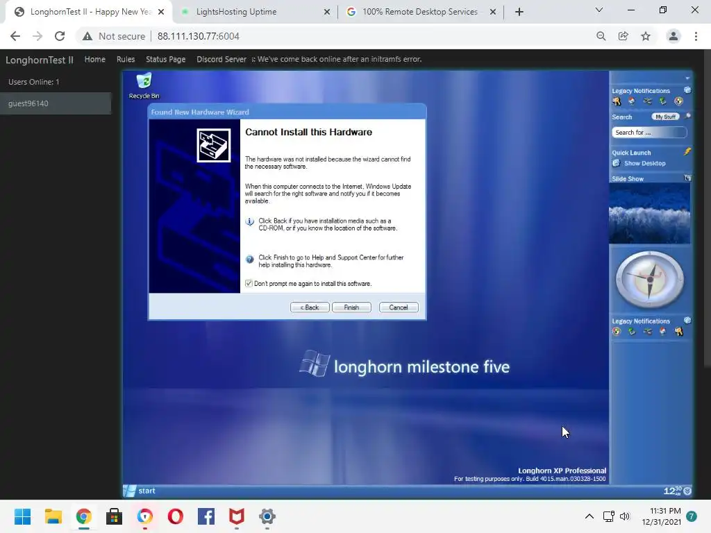Click the info icon beside Click Back text
The width and height of the screenshot is (711, 533).
coord(249,221)
